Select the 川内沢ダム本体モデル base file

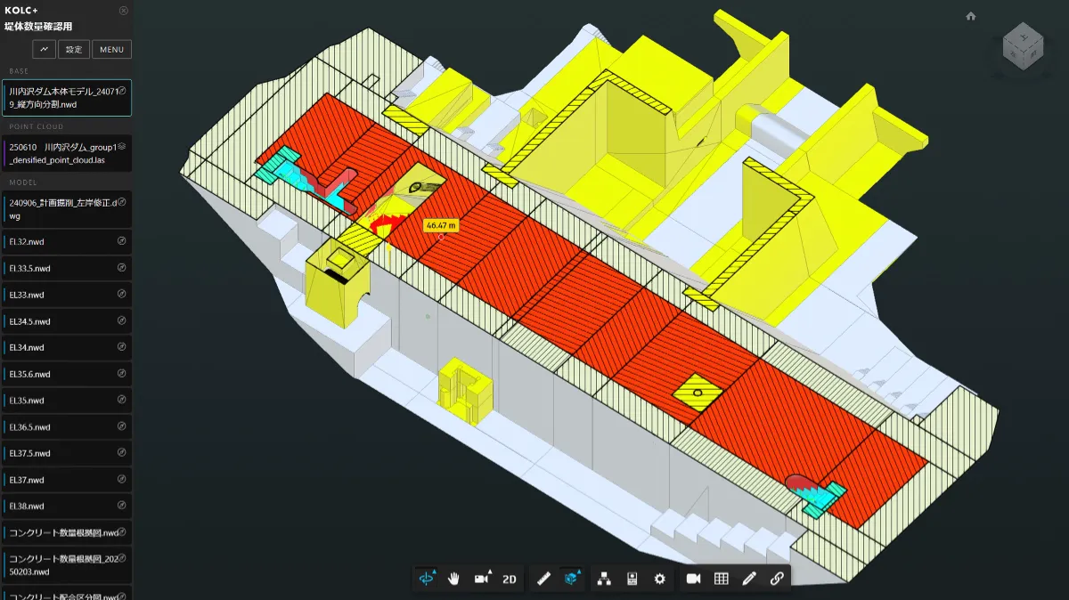point(67,97)
